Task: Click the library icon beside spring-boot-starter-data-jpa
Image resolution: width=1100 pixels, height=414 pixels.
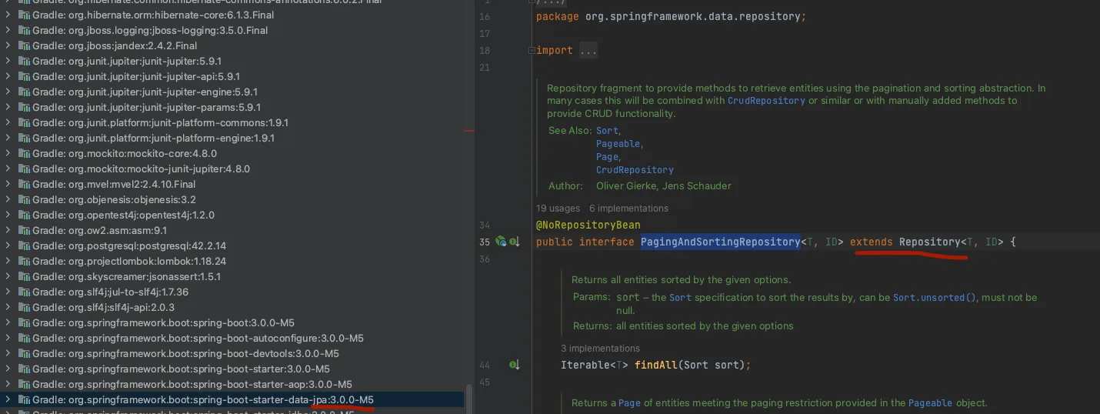Action: [x=24, y=399]
